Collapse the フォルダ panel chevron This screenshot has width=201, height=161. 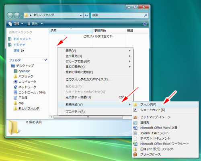46,60
